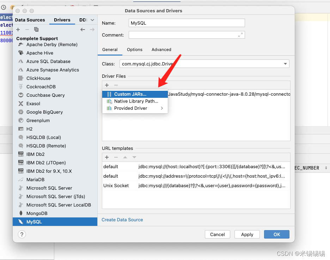Viewport: 330px width, 260px height.
Task: Select IBM Db2 (JTOpen) driver
Action: [x=55, y=163]
